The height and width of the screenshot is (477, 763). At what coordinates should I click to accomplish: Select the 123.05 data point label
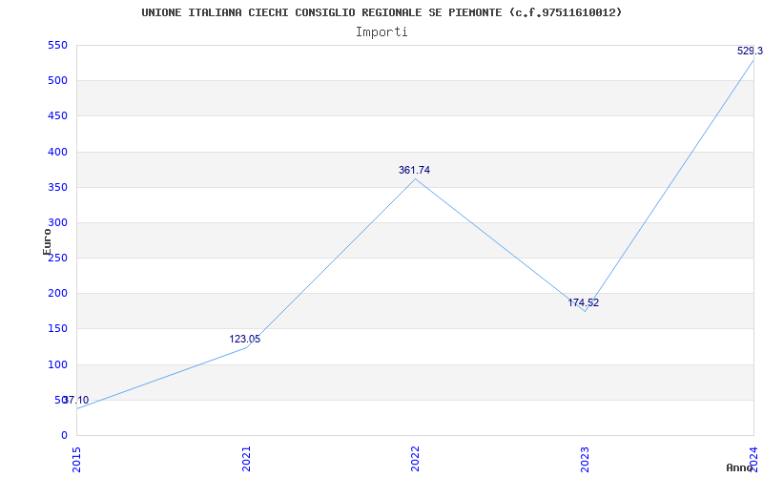244,339
